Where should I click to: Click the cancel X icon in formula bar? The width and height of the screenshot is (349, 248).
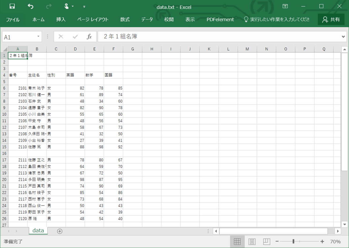(x=61, y=37)
